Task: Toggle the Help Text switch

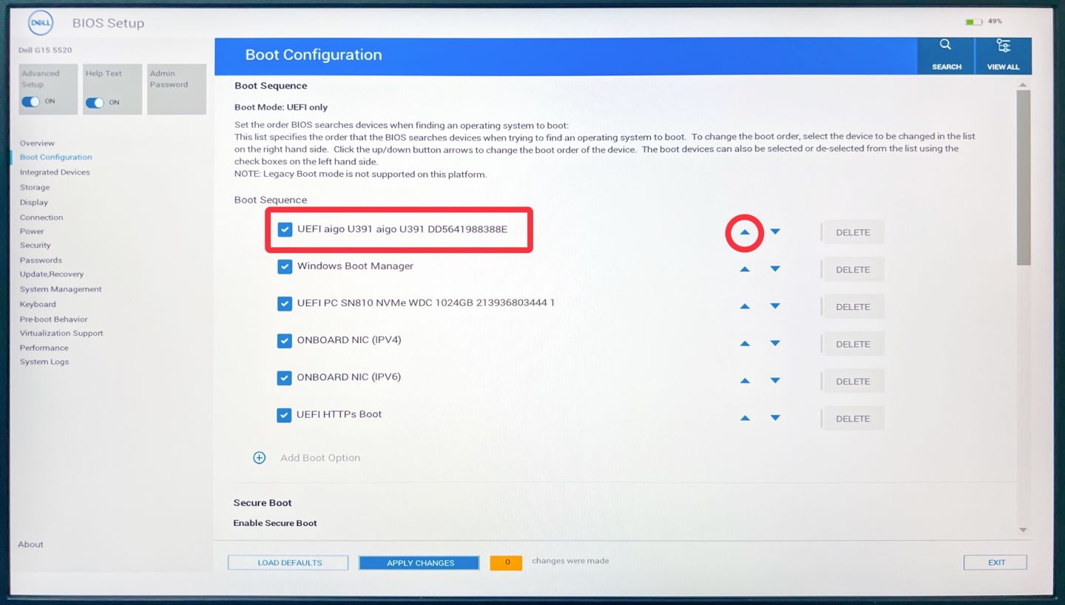Action: coord(95,103)
